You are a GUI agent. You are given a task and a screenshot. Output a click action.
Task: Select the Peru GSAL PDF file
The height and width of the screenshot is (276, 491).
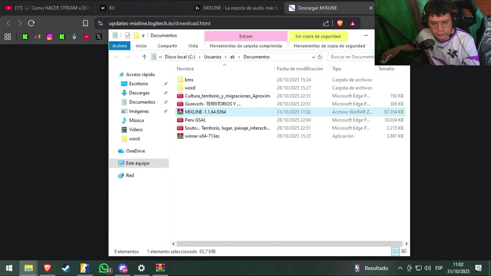pyautogui.click(x=195, y=120)
